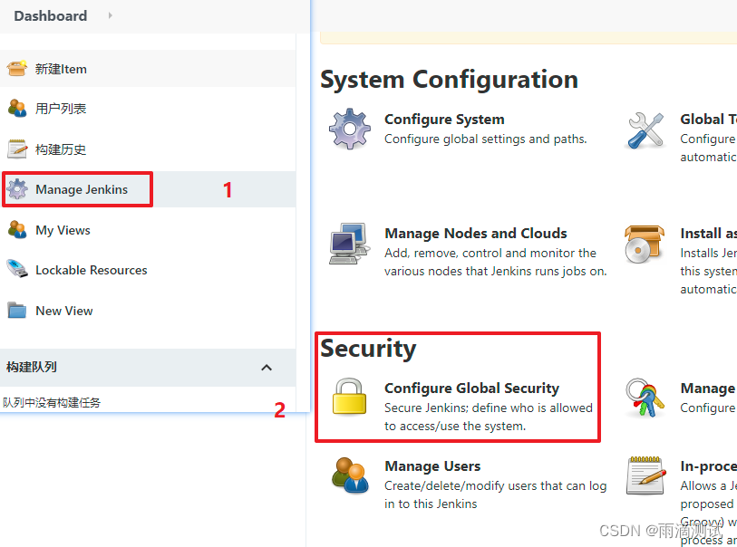The image size is (737, 547).
Task: Open the 用户列表 link
Action: point(61,109)
